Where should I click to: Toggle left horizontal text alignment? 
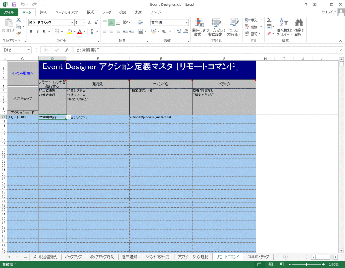(105, 32)
